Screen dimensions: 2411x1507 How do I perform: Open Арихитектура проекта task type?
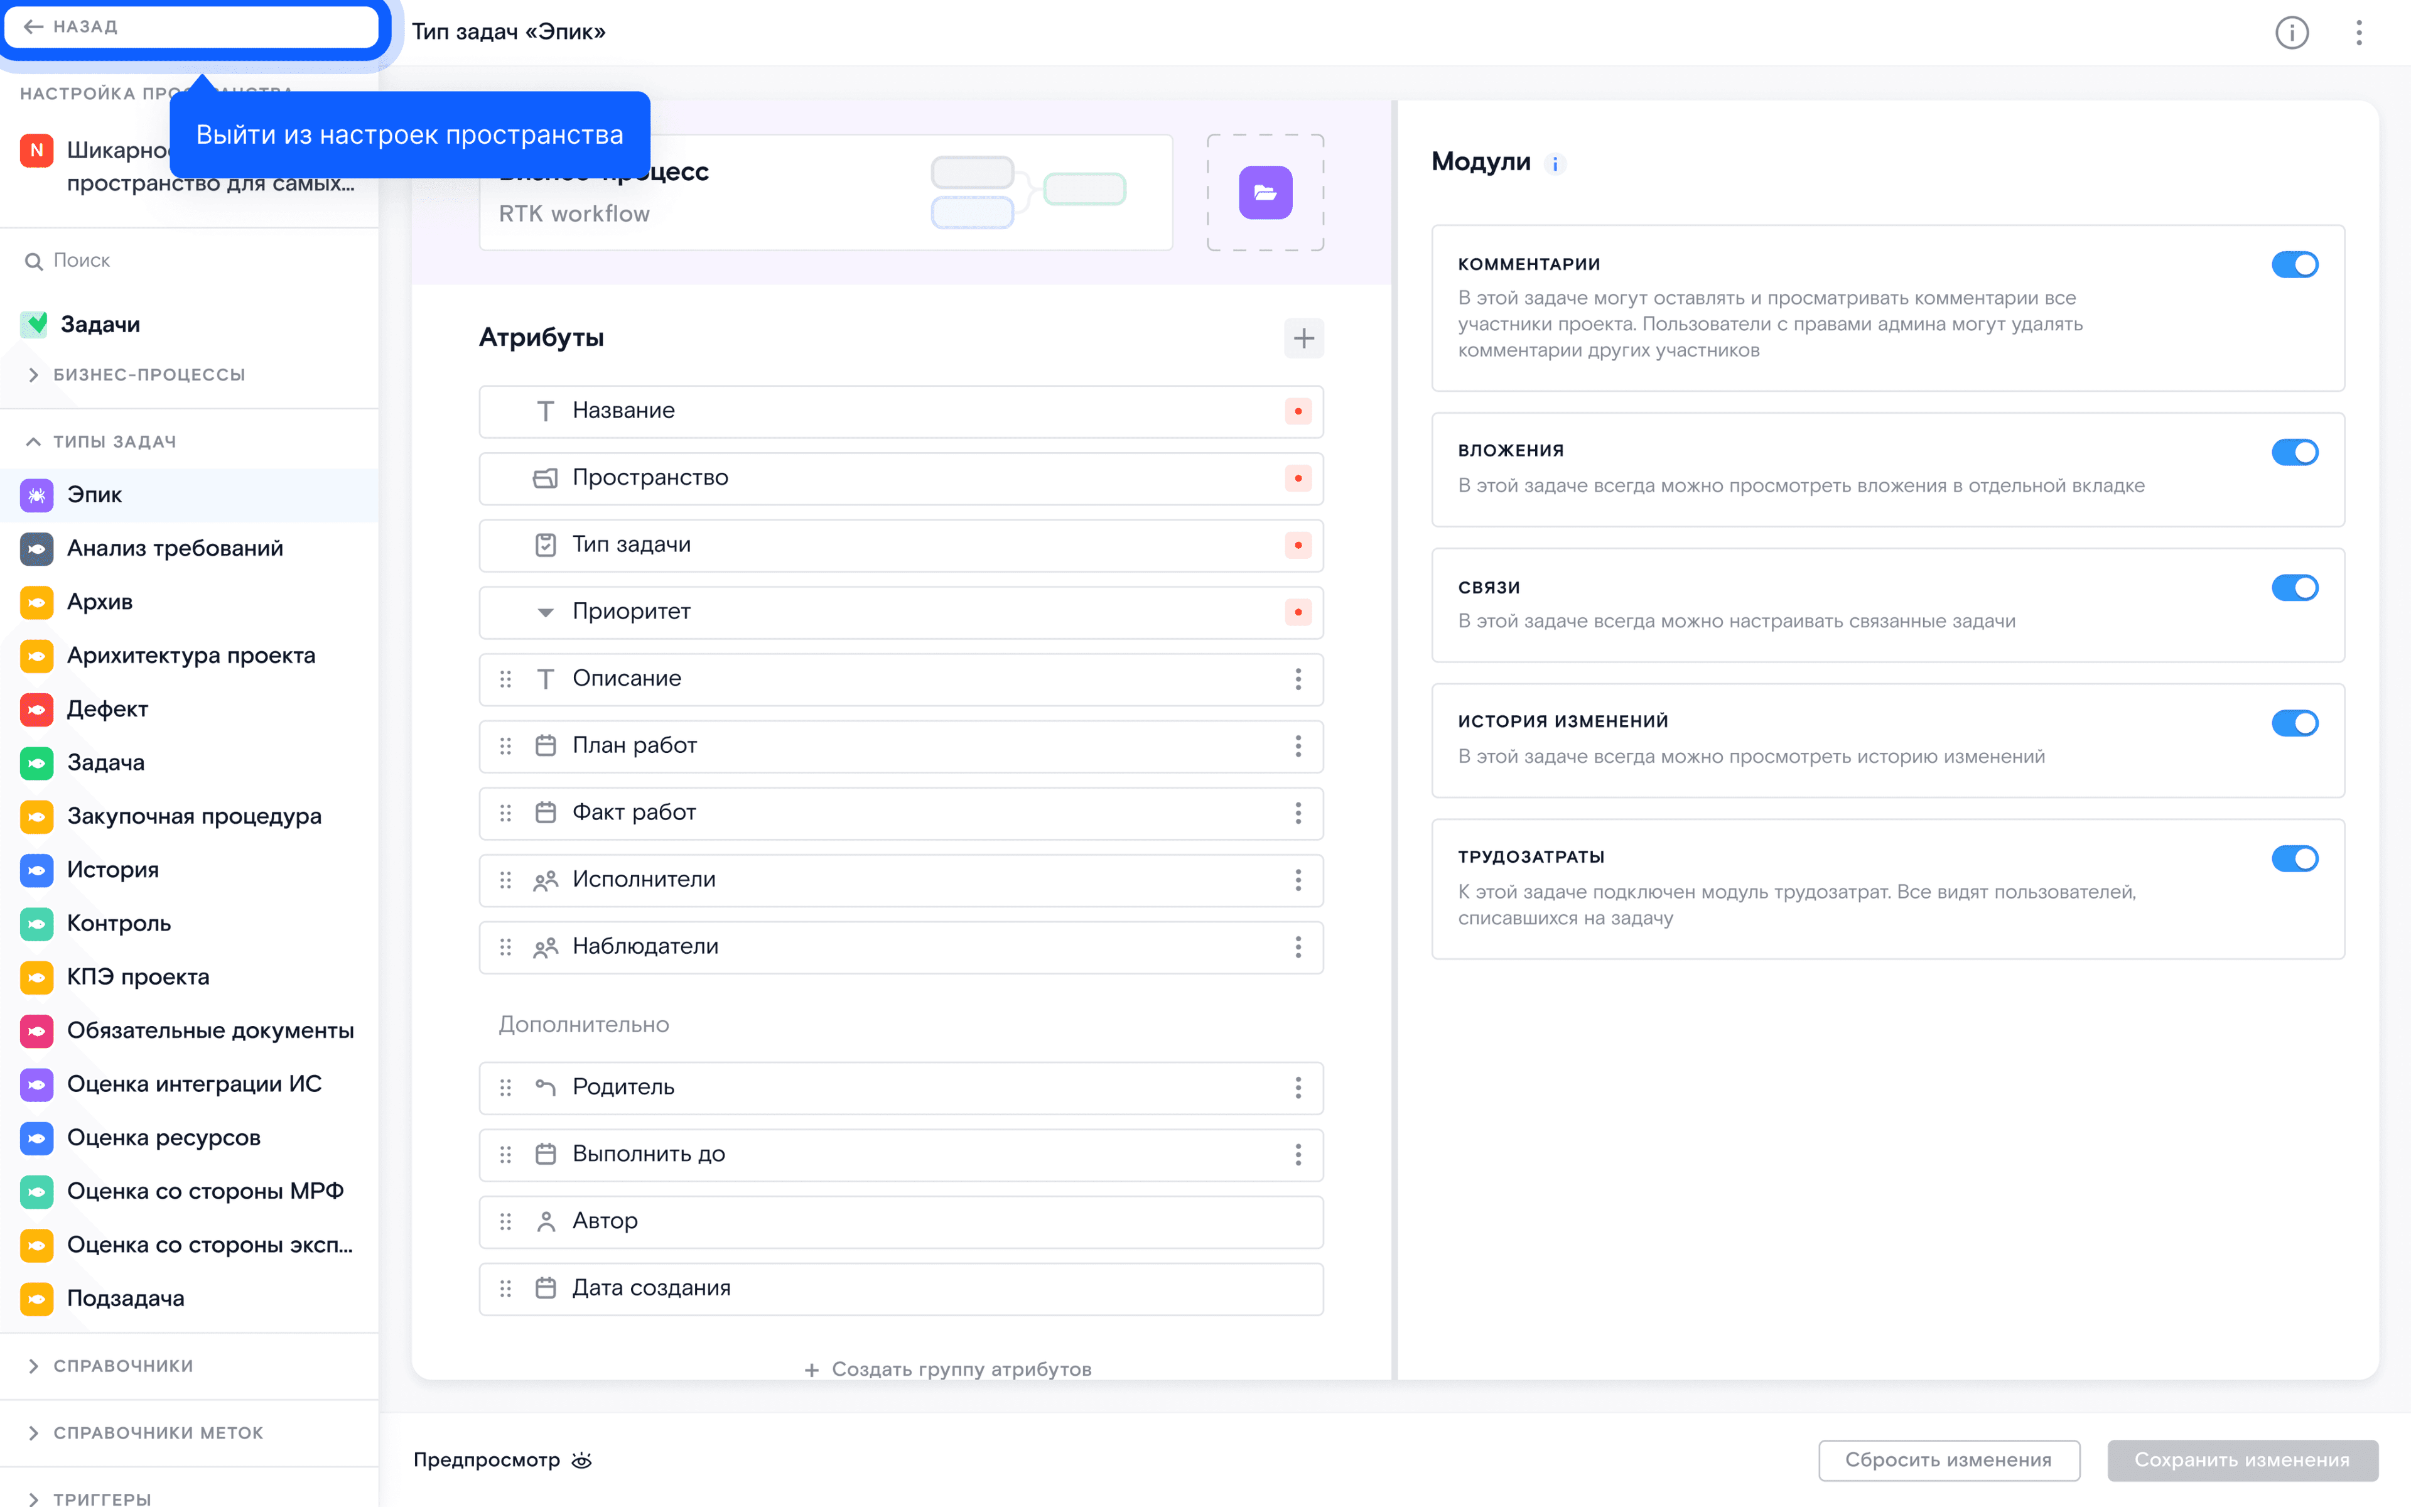189,657
